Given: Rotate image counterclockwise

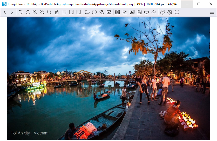Looking at the screenshot, I should coord(20,12).
